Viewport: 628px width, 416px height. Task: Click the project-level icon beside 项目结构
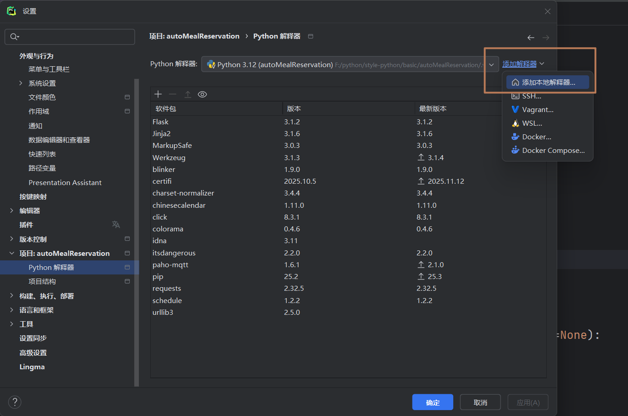click(127, 281)
